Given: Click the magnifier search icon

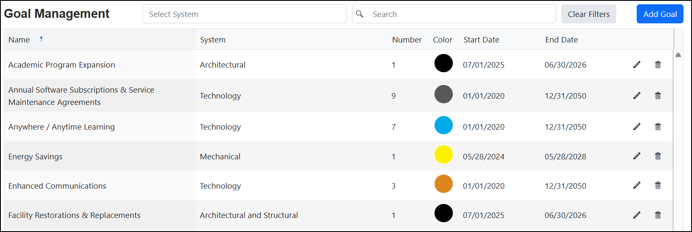Looking at the screenshot, I should pos(360,14).
